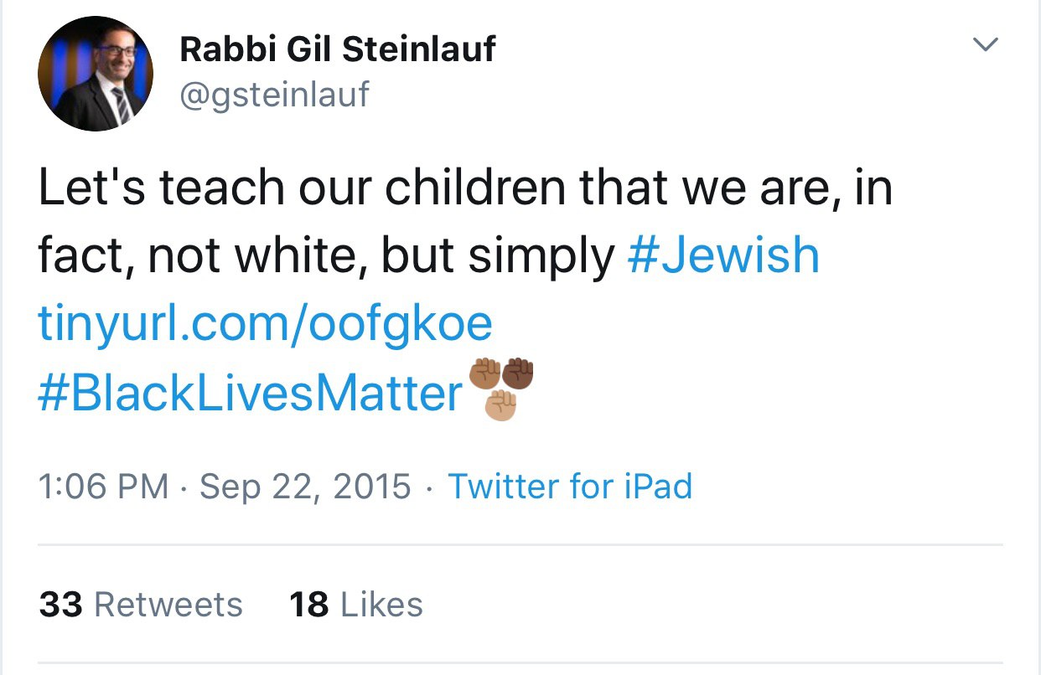Expand the tweet options chevron

tap(986, 45)
